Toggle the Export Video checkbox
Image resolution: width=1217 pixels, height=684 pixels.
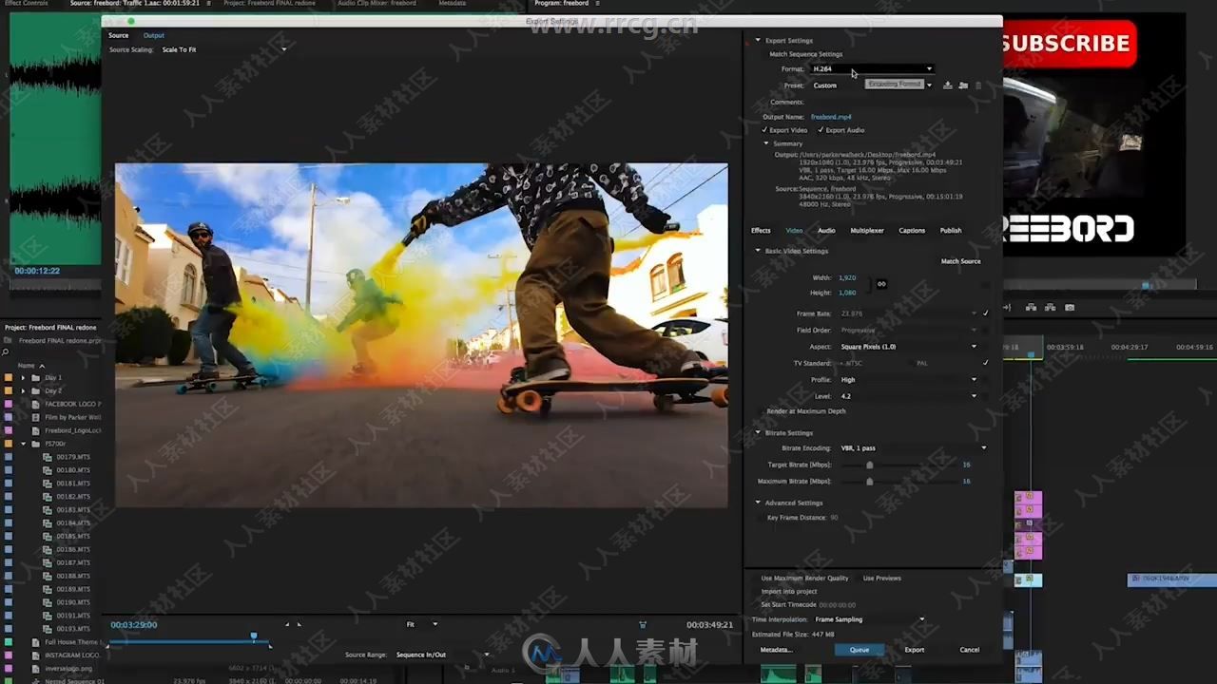[764, 130]
